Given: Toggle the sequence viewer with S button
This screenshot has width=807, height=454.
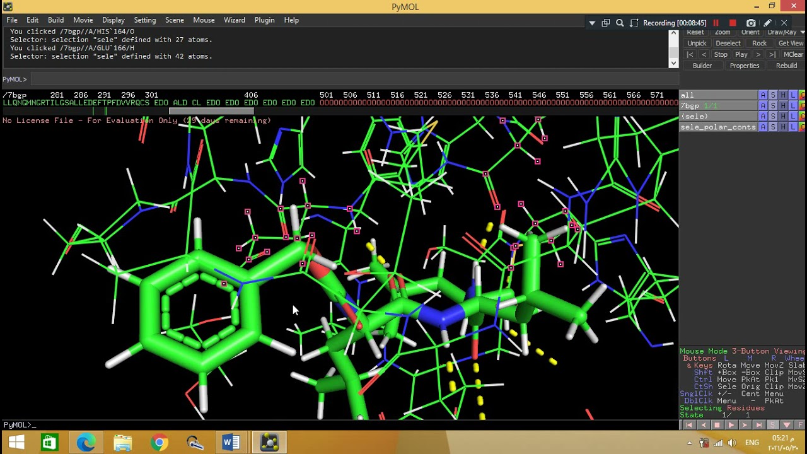Looking at the screenshot, I should 772,425.
